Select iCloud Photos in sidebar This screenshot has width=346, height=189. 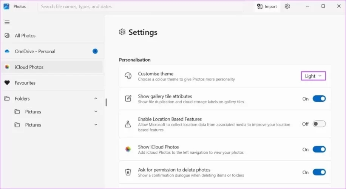(x=29, y=67)
